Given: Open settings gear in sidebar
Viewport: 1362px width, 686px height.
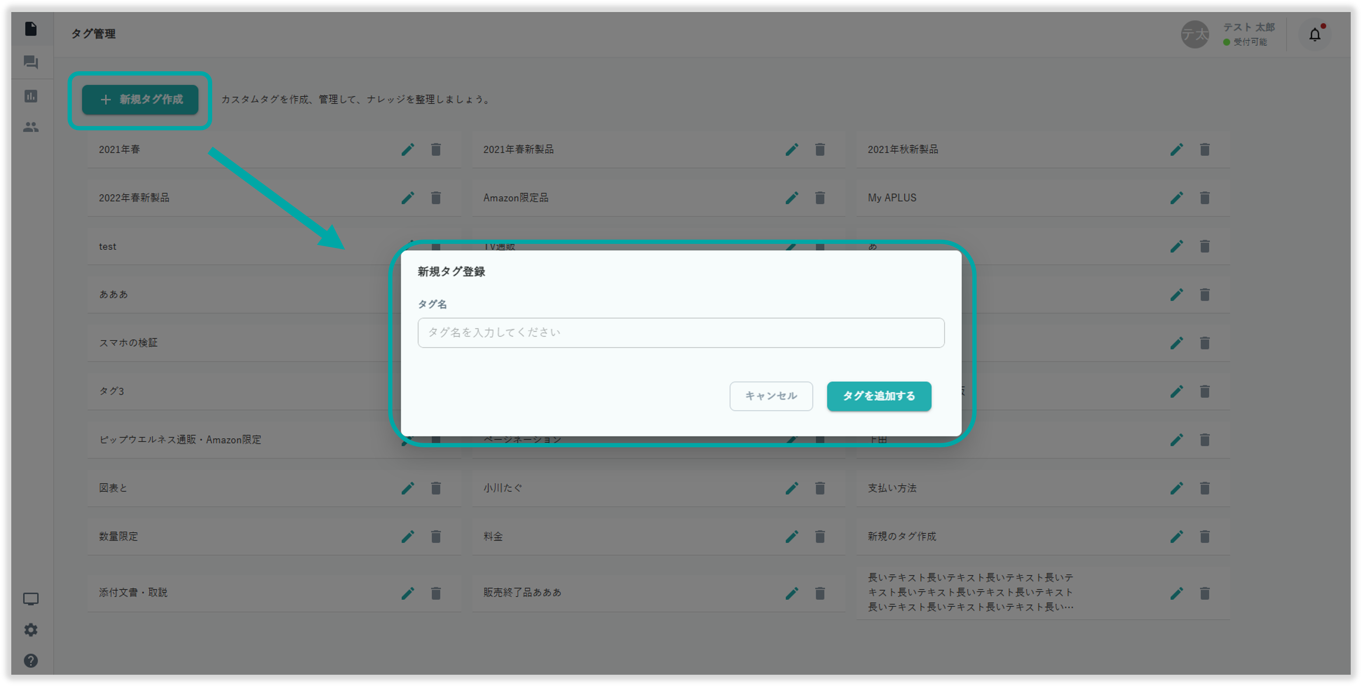Looking at the screenshot, I should [x=31, y=629].
